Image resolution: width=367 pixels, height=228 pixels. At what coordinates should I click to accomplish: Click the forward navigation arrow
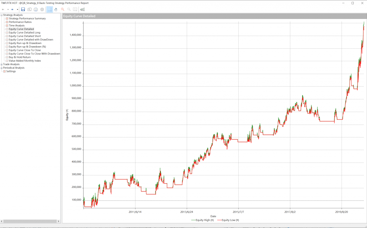tap(12, 9)
